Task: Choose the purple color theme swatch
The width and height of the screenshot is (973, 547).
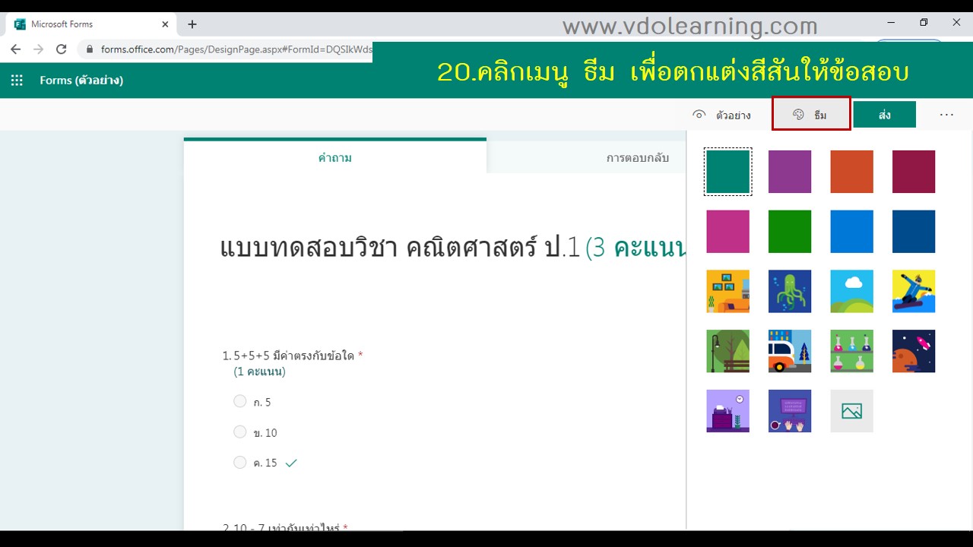Action: [x=790, y=172]
